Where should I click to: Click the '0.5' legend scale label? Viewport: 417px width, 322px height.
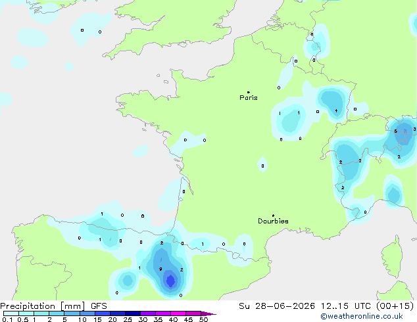pyautogui.click(x=23, y=319)
